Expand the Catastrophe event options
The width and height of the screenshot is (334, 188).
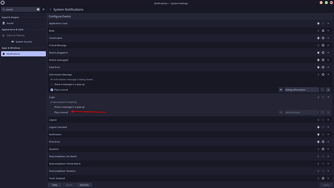click(x=328, y=38)
